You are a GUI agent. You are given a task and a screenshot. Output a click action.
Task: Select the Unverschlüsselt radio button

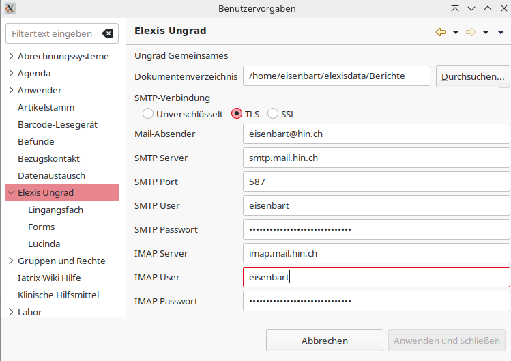coord(148,113)
